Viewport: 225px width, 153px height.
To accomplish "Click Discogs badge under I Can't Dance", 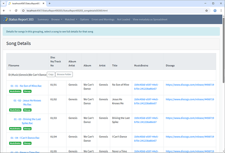I will click(27, 143).
